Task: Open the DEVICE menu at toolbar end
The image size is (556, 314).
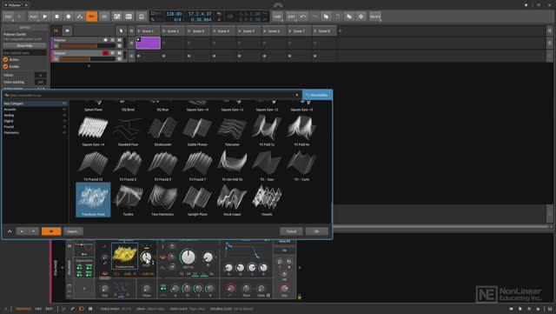Action: pos(374,17)
